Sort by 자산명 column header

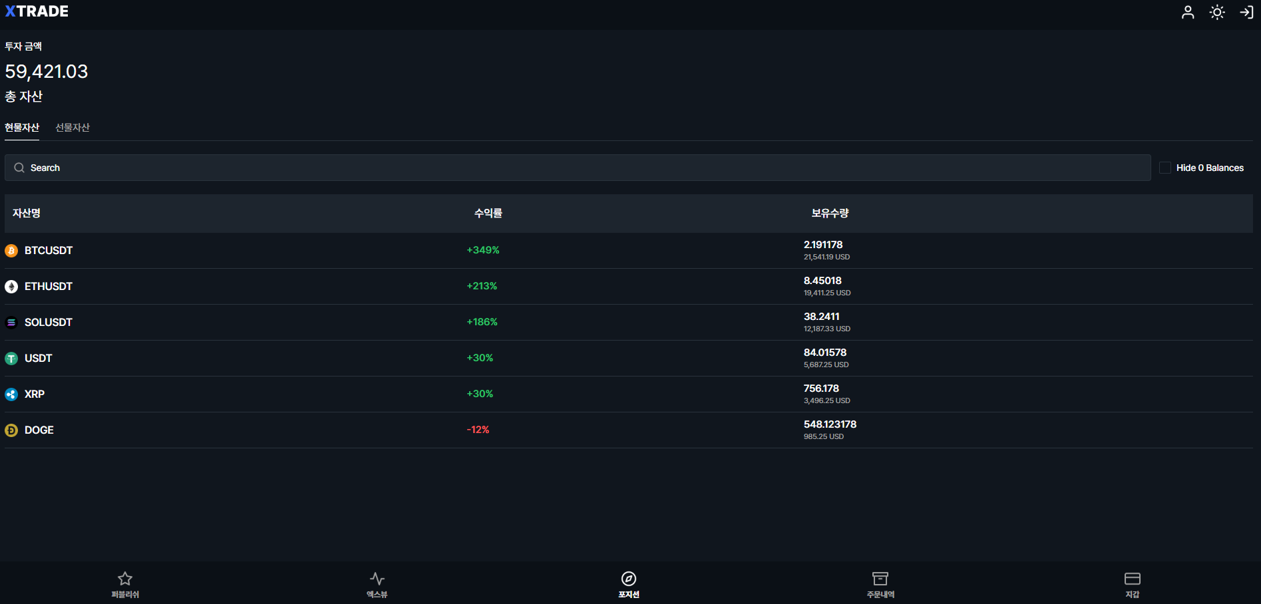pyautogui.click(x=27, y=213)
